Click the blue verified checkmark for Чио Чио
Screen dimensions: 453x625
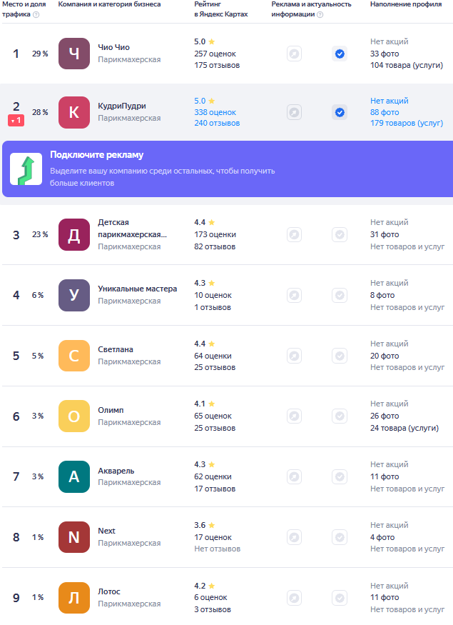340,54
